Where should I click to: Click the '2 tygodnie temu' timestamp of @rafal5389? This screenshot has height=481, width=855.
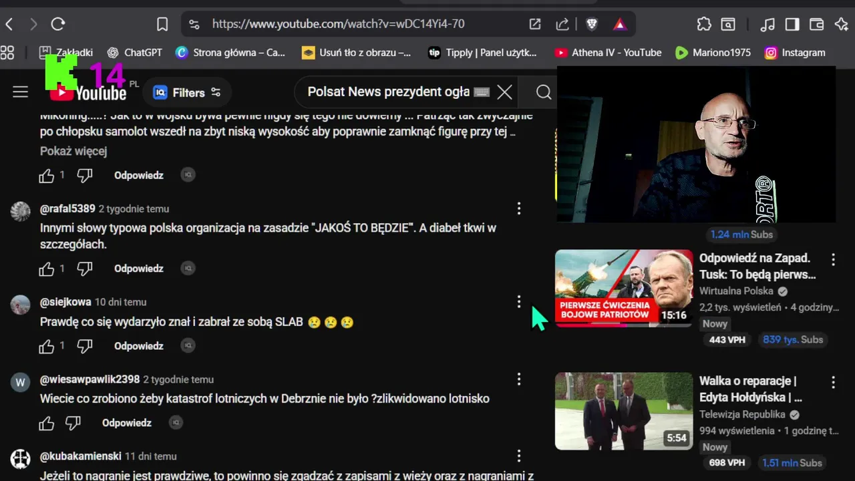(134, 208)
